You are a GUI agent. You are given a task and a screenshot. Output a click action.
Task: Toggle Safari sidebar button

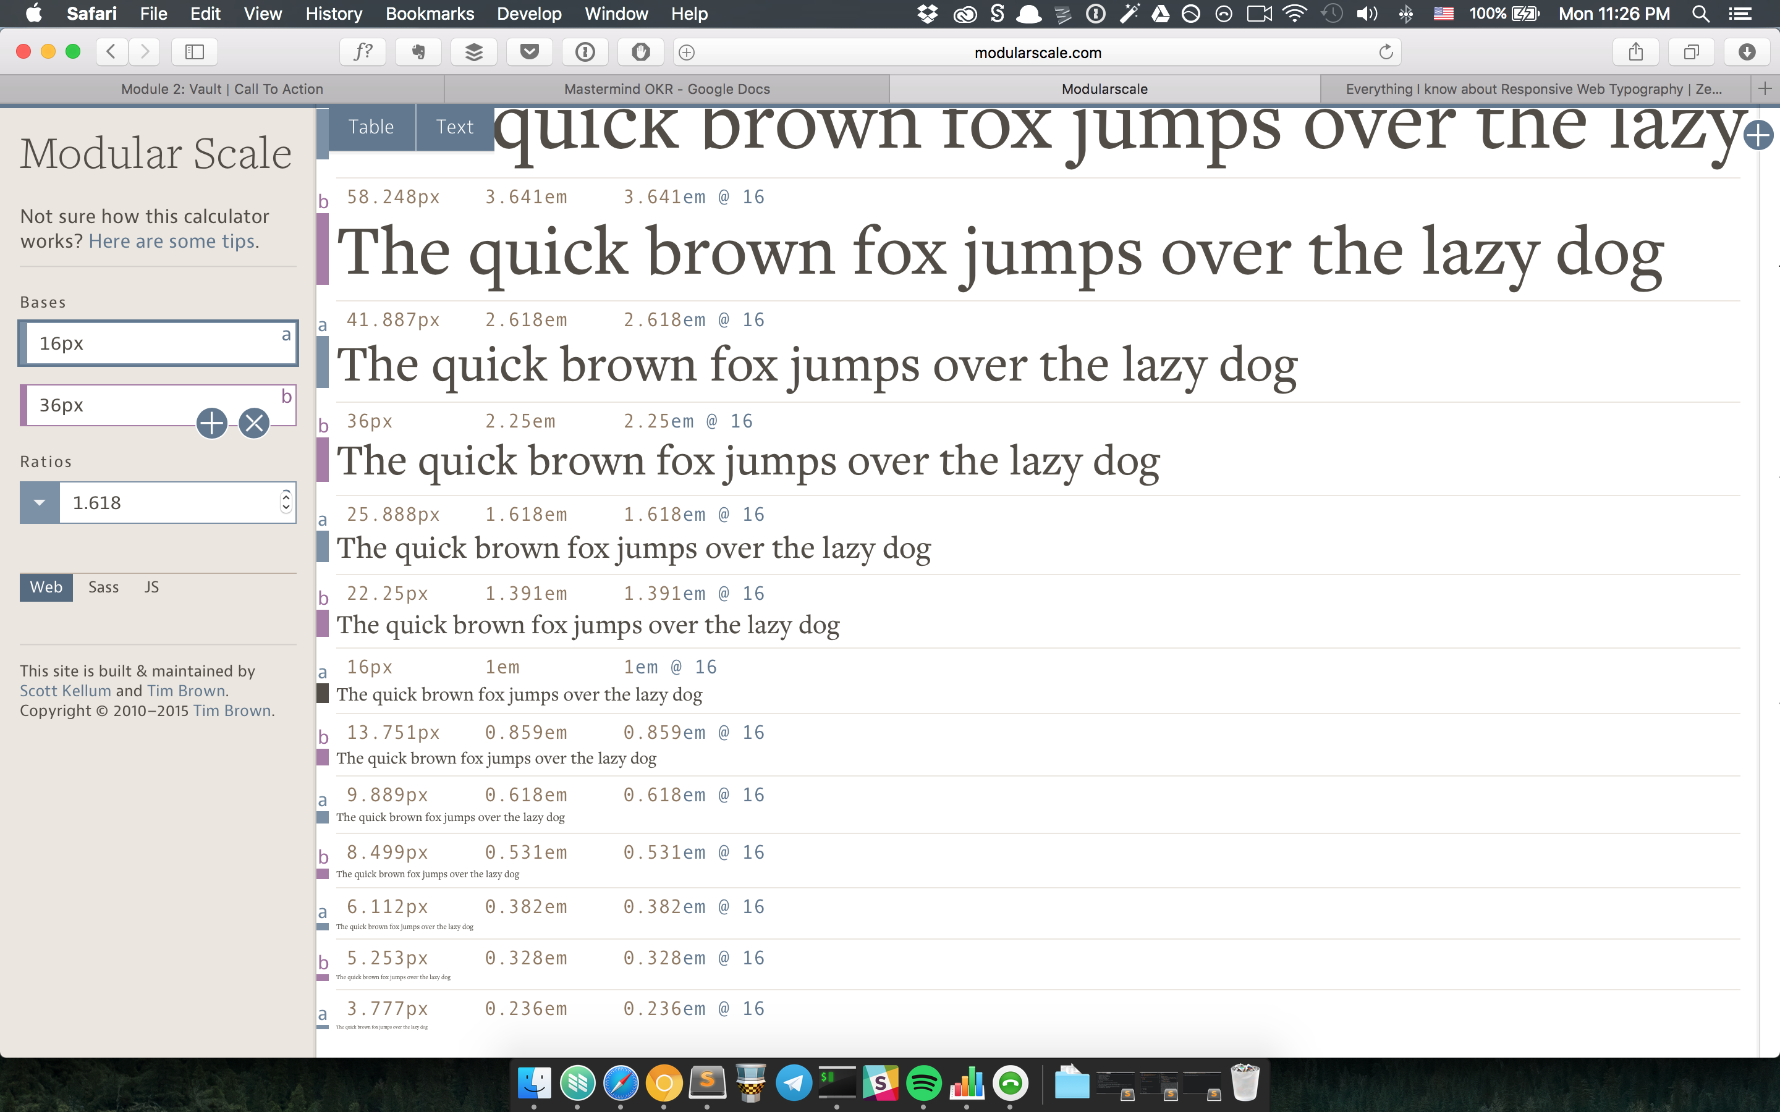click(194, 53)
